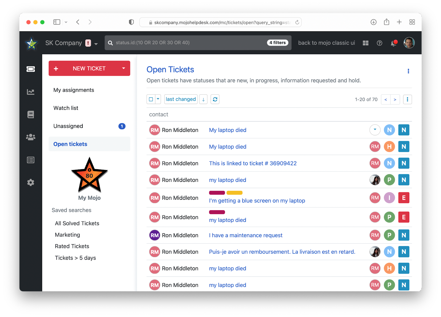Open the Knowledge Base book icon
Image resolution: width=441 pixels, height=317 pixels.
pos(31,114)
